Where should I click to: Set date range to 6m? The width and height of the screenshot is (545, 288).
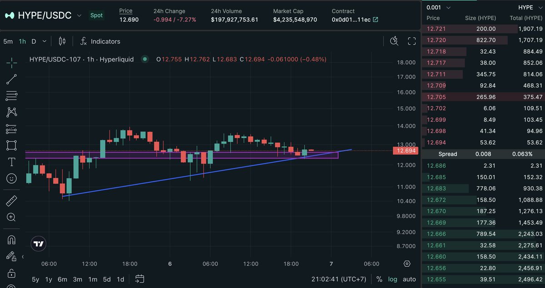pos(62,279)
